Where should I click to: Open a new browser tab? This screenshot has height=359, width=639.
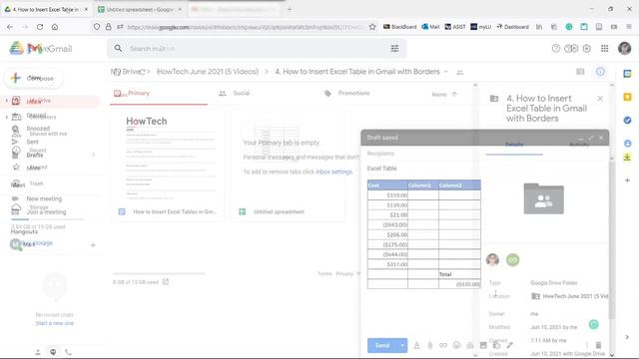click(290, 9)
